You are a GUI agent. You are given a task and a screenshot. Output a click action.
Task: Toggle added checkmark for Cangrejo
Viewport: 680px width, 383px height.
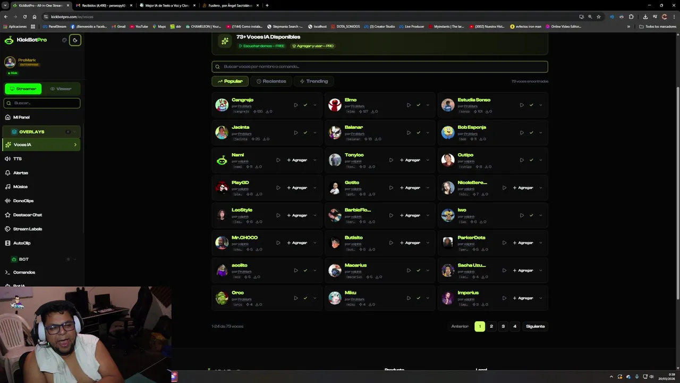pyautogui.click(x=305, y=105)
